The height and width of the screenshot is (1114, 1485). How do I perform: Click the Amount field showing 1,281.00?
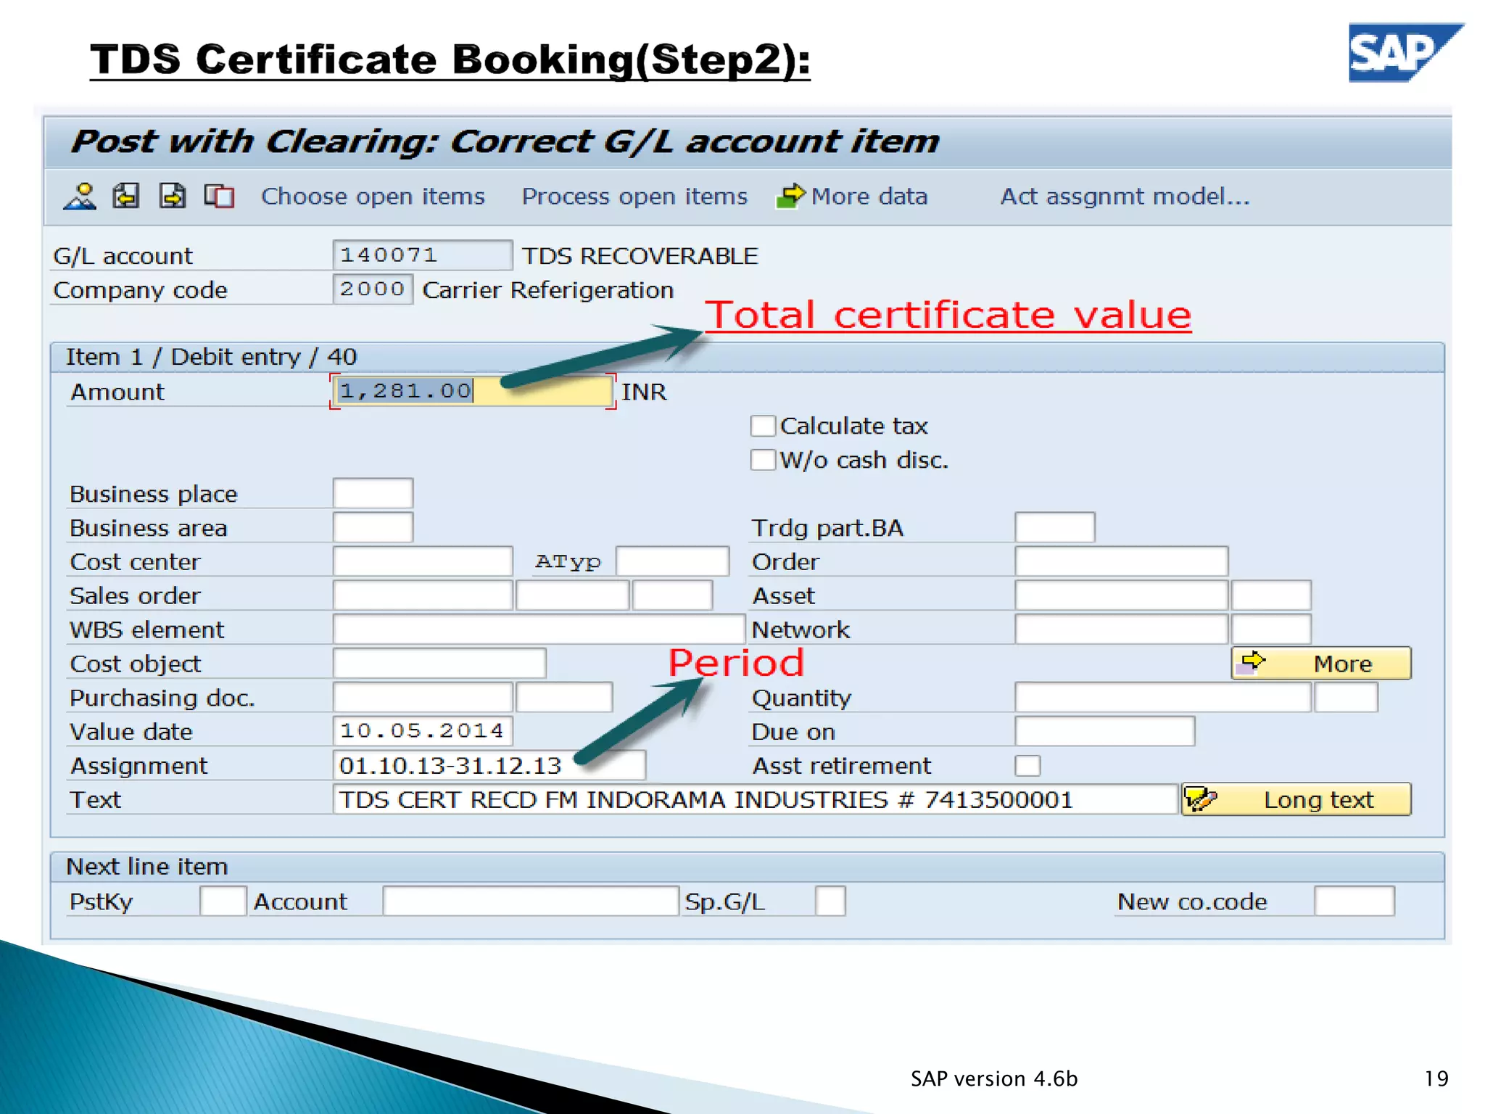point(473,392)
